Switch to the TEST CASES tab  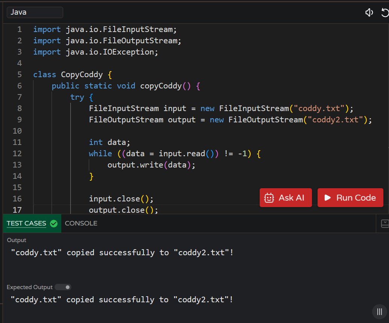[x=26, y=223]
